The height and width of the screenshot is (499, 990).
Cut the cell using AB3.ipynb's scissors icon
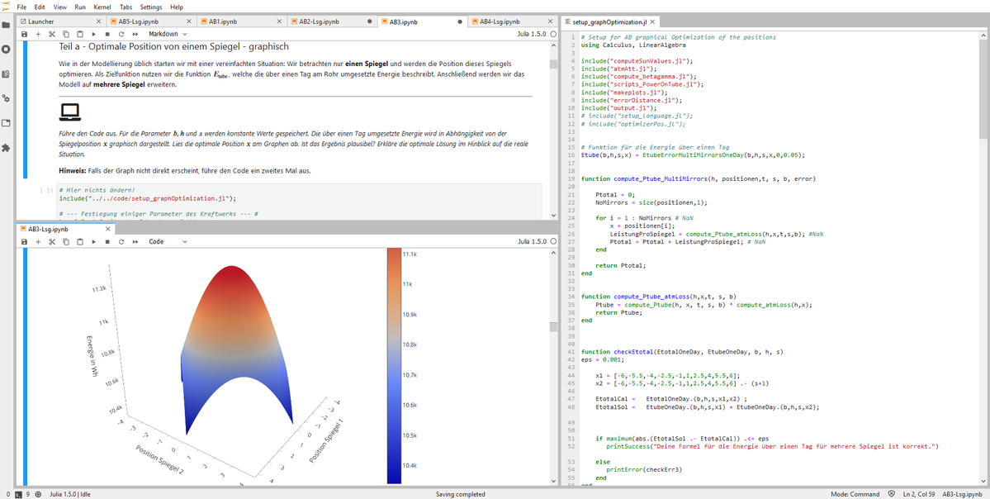(x=52, y=34)
